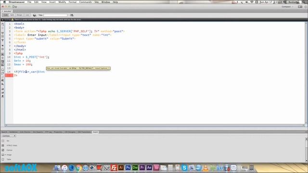Open iTunes from the dock

[x=64, y=168]
